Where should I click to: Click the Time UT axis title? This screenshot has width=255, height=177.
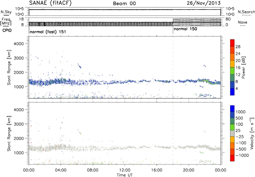(x=125, y=175)
